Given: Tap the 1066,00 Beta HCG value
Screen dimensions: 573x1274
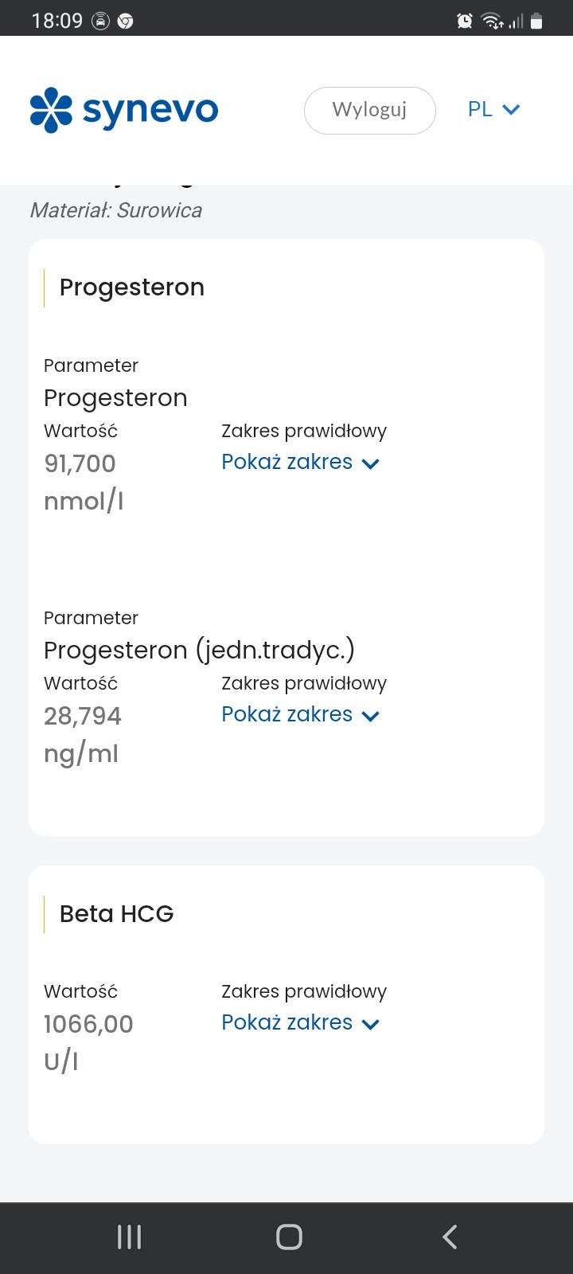Looking at the screenshot, I should point(88,1024).
